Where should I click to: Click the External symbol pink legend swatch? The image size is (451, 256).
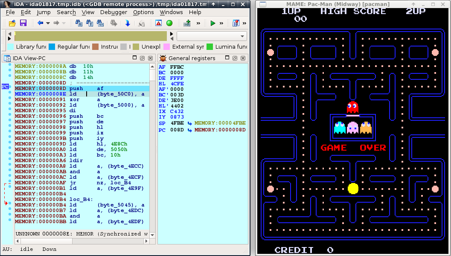tap(166, 47)
